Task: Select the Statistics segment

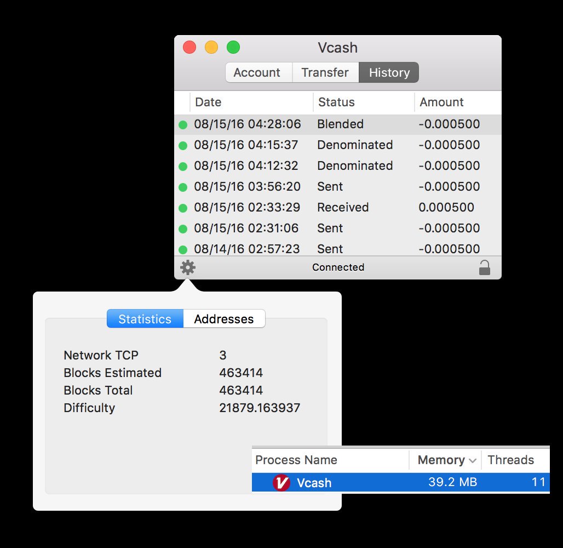Action: pos(145,319)
